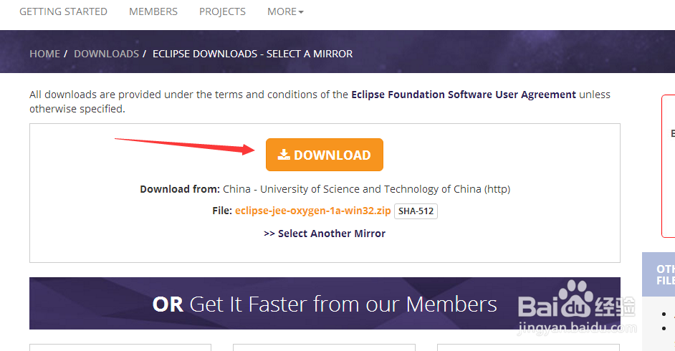675x351 pixels.
Task: Open the DOWNLOADS breadcrumb link
Action: 106,54
